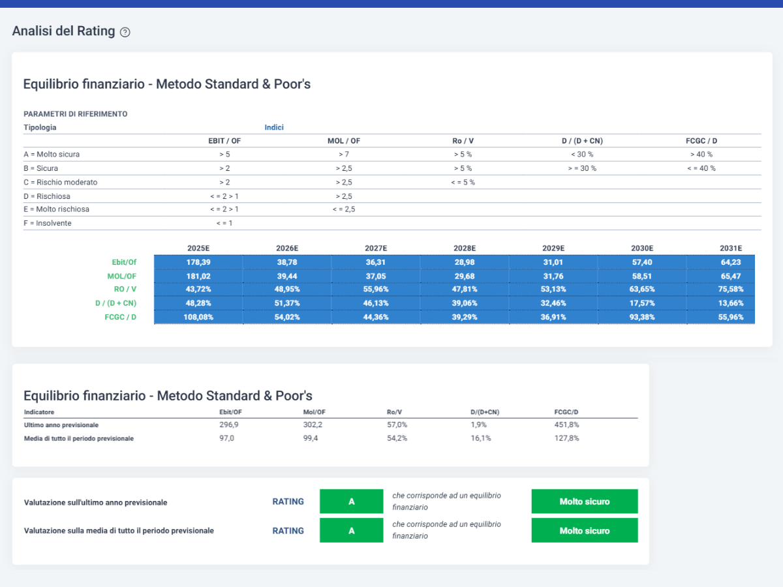Click the D/(D+CN) 2028E cell 39,06%
The height and width of the screenshot is (587, 783).
click(465, 303)
